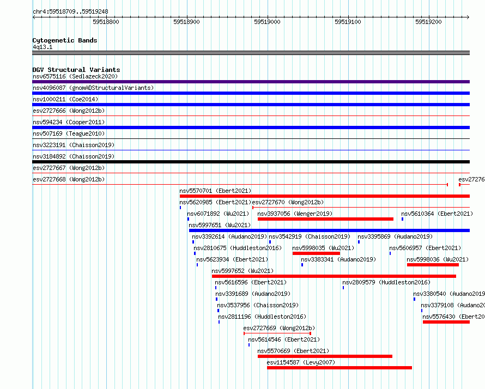Click nsv594234 (Cooper2011) label
Screen dimensions: 485x389
[69, 122]
